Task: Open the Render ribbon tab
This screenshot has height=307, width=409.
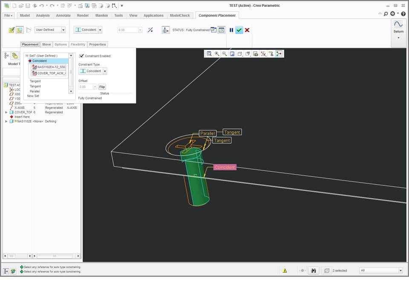Action: click(83, 15)
